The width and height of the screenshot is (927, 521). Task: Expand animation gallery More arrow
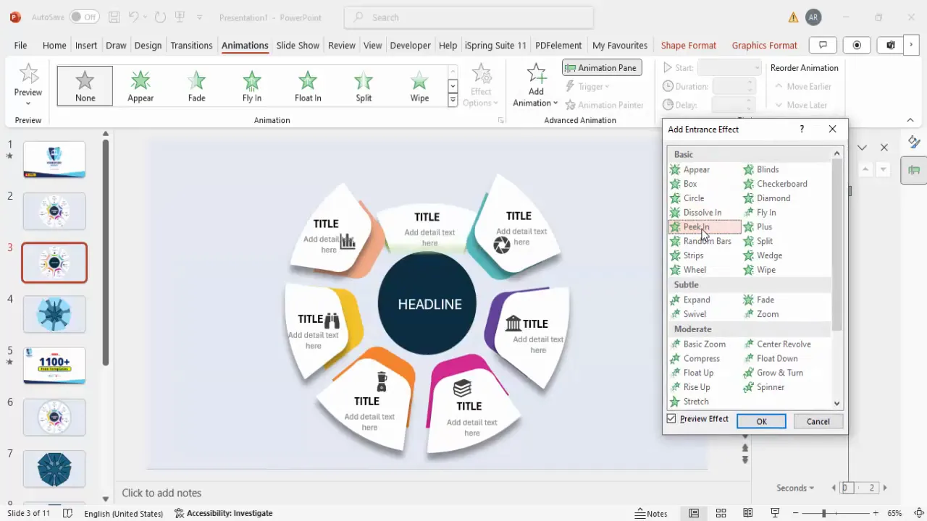tap(453, 101)
